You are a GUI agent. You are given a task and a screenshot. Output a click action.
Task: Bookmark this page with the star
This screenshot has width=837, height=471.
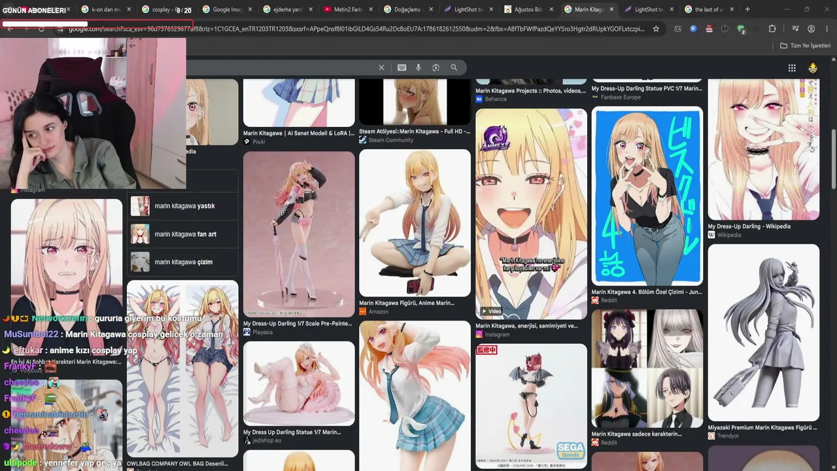[656, 29]
